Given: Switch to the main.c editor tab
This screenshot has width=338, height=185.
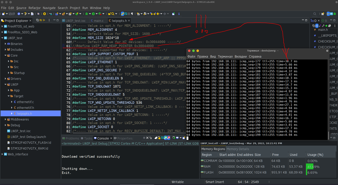Looking at the screenshot, I should pos(97,21).
